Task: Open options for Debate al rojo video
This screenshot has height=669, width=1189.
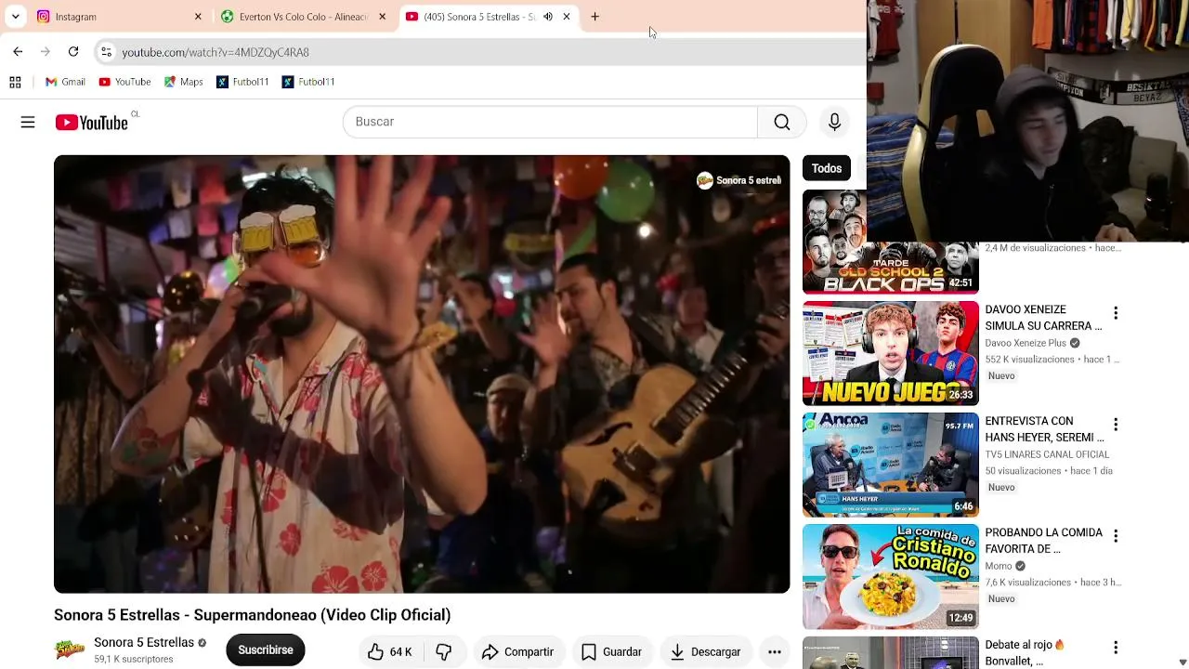Action: 1116,648
